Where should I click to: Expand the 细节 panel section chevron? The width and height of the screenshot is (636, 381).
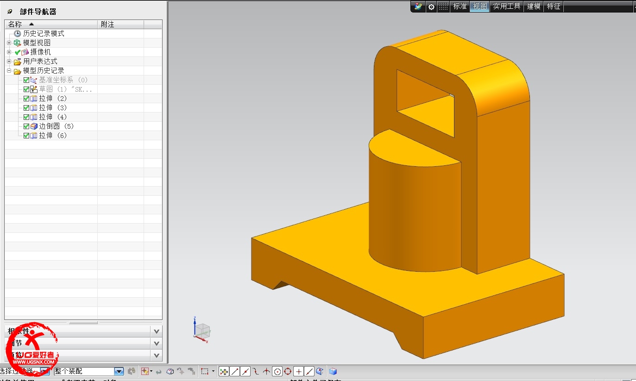(157, 344)
